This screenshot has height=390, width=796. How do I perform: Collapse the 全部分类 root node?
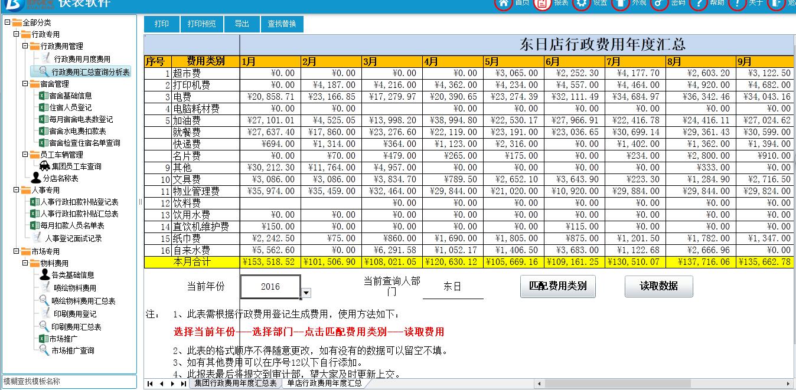tap(7, 22)
